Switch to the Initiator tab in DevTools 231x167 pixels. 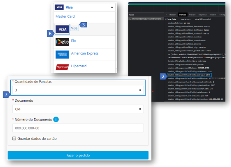(213, 15)
